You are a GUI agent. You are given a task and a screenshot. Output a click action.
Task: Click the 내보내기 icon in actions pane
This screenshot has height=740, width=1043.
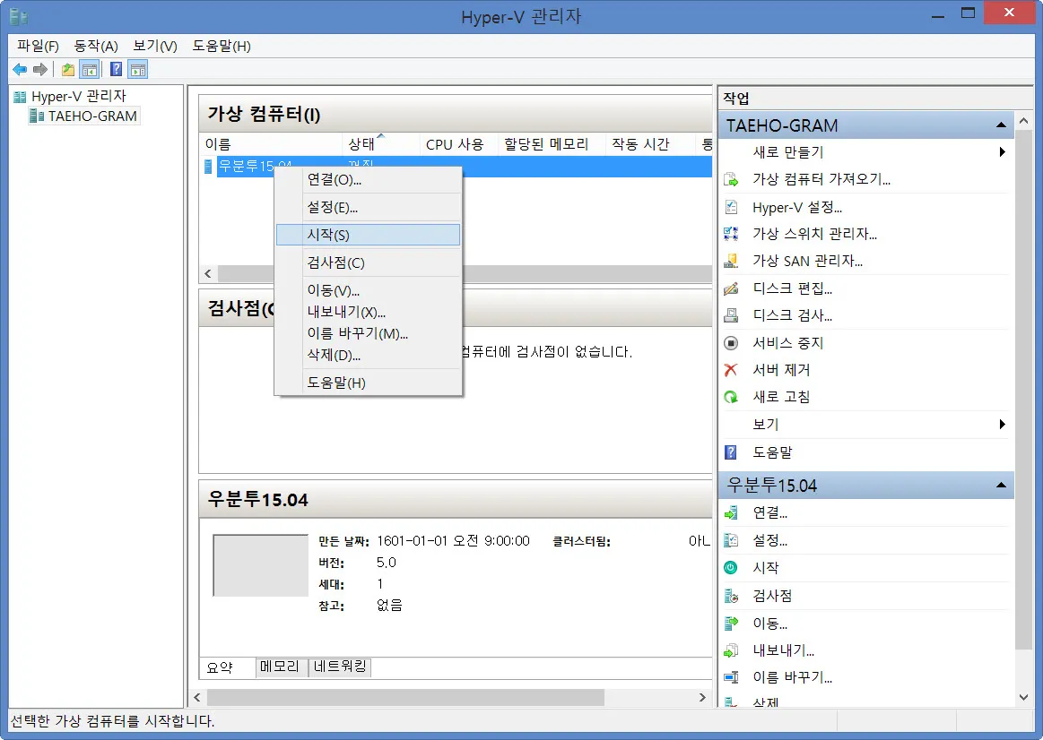(x=731, y=650)
